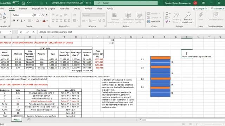Image resolution: width=225 pixels, height=126 pixels.
Task: Undo the last action
Action: [x=28, y=3]
